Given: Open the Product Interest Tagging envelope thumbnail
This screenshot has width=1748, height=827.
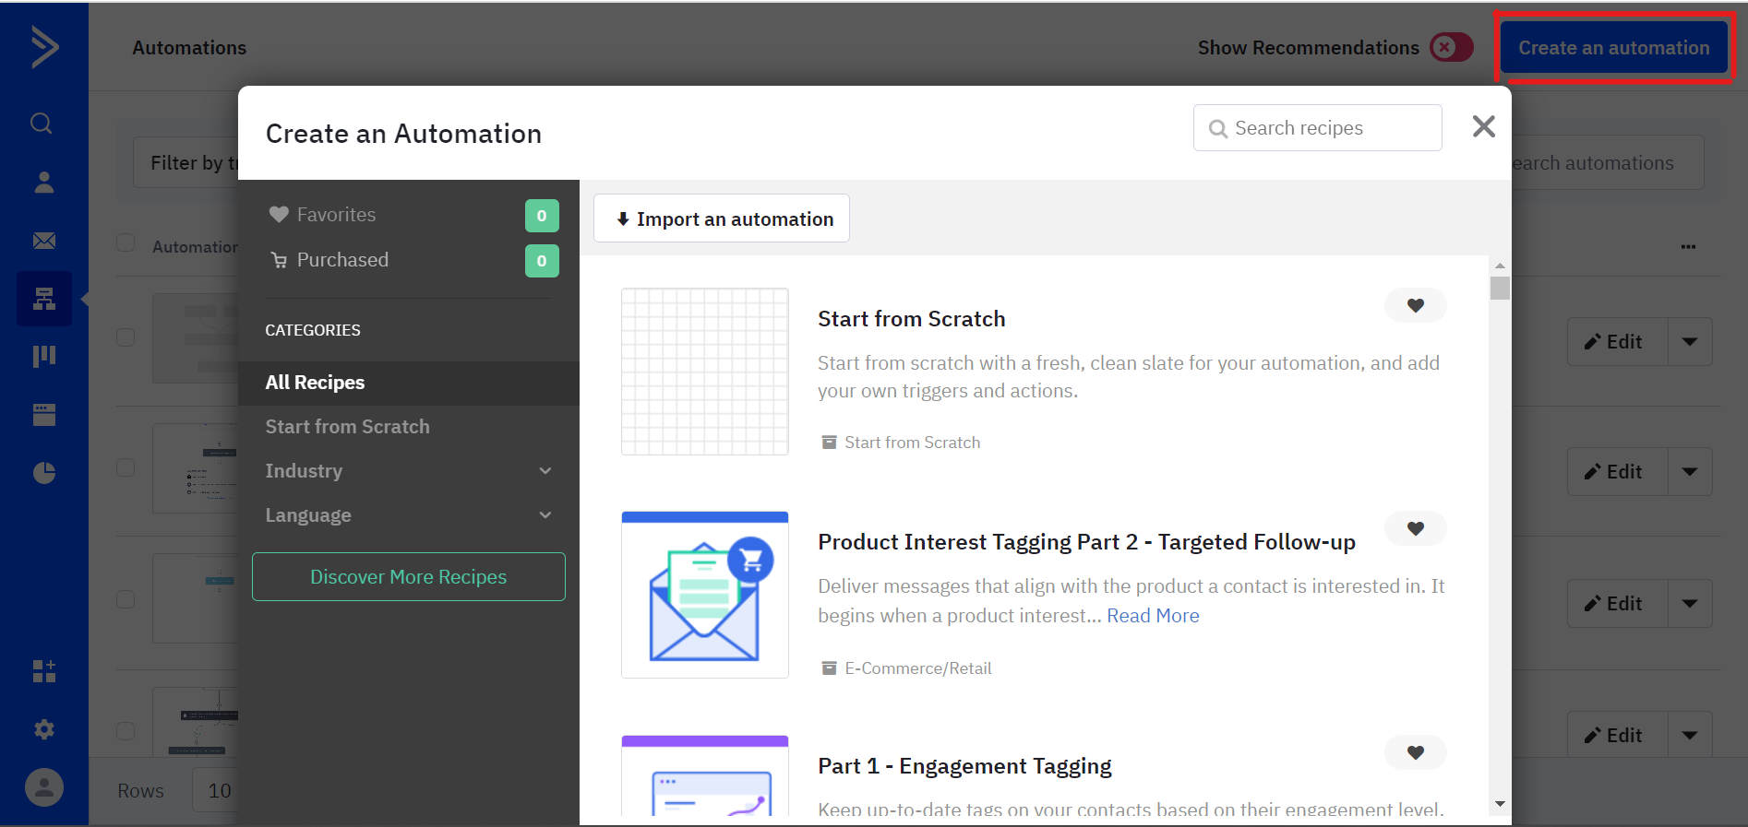Looking at the screenshot, I should [x=705, y=595].
